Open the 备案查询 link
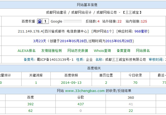 click(123, 51)
